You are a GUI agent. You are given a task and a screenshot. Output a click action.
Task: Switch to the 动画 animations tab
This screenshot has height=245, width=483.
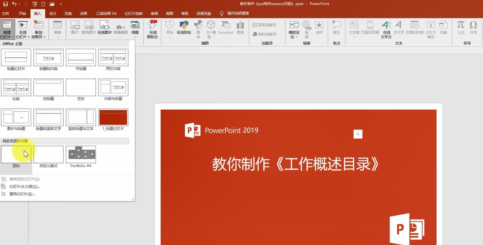coord(83,13)
